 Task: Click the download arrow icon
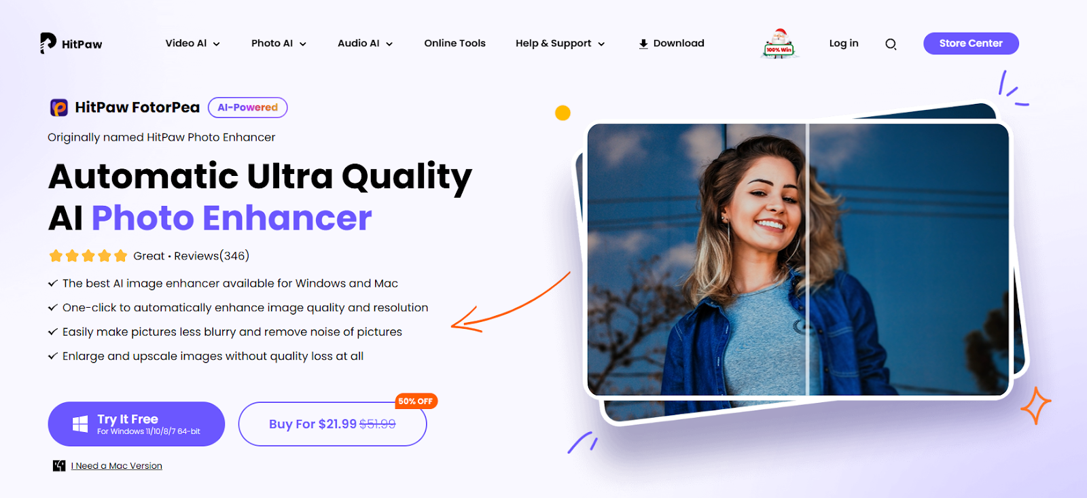point(643,43)
